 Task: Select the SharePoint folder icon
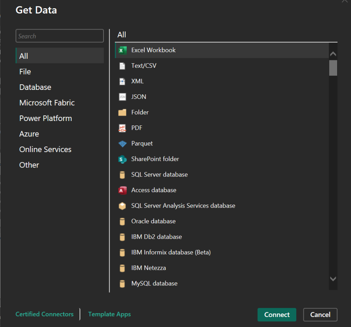point(122,159)
